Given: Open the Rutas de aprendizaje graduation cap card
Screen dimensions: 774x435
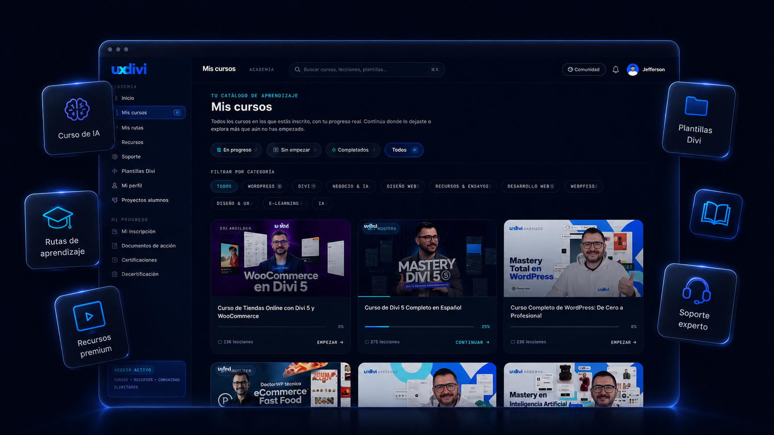Looking at the screenshot, I should click(62, 230).
